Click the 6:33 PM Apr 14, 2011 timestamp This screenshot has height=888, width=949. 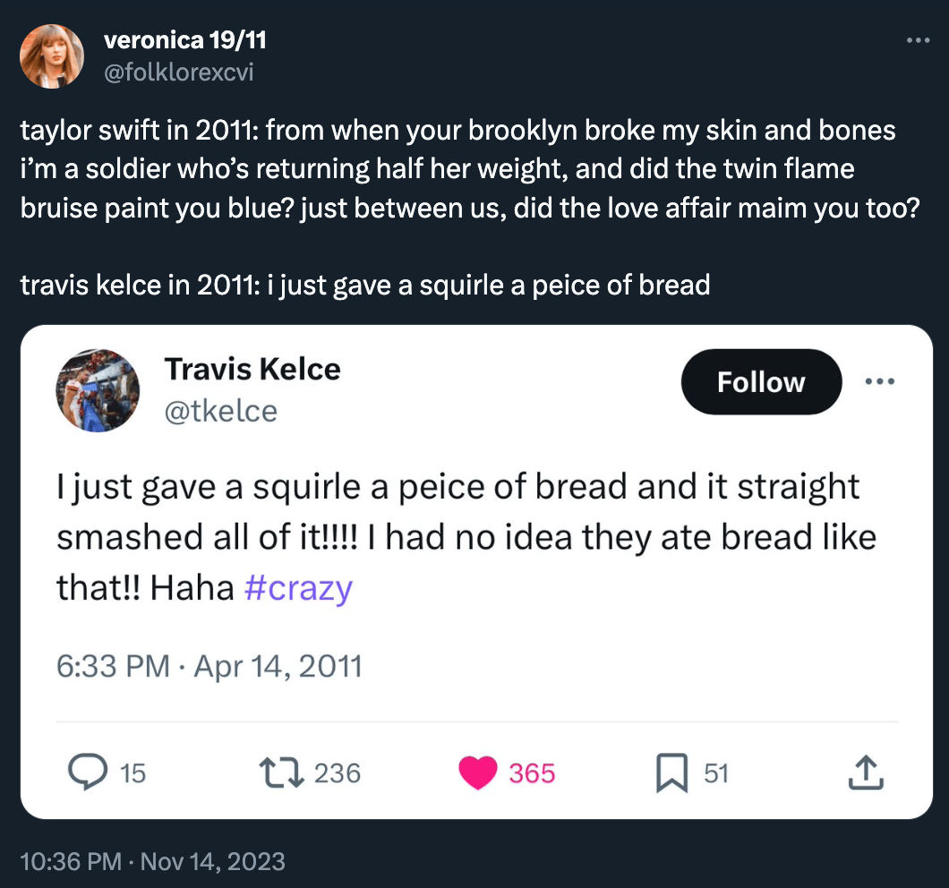[x=209, y=666]
